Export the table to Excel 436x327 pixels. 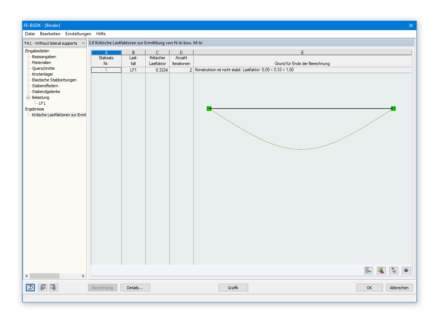coord(381,270)
